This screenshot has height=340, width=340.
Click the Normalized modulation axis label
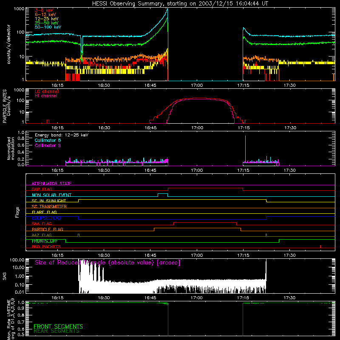point(11,148)
